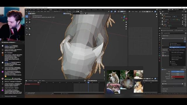
Task: Jump to timeline end button
Action: coord(96,81)
